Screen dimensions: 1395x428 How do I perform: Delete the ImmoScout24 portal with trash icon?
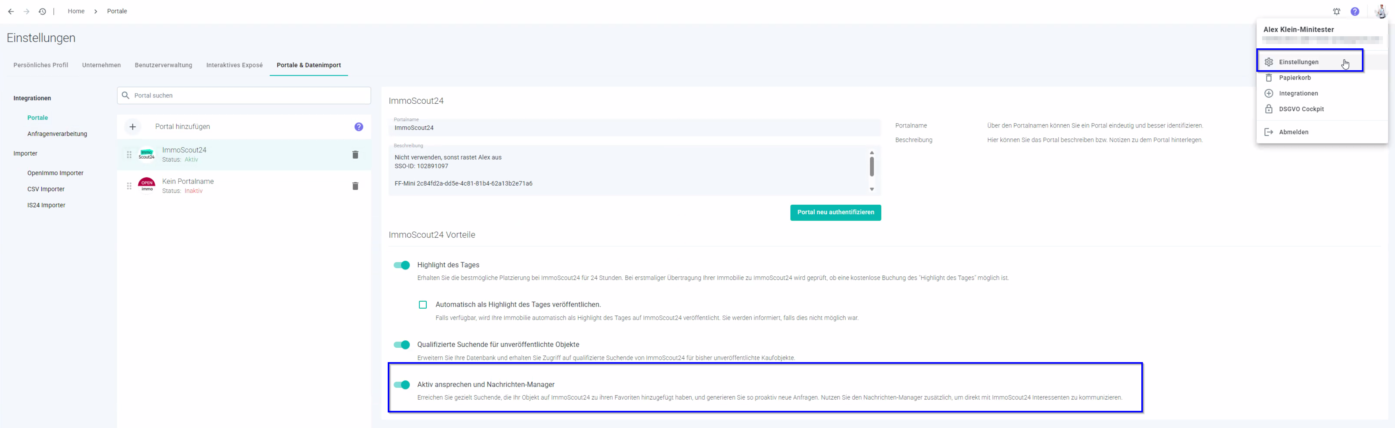click(x=355, y=155)
